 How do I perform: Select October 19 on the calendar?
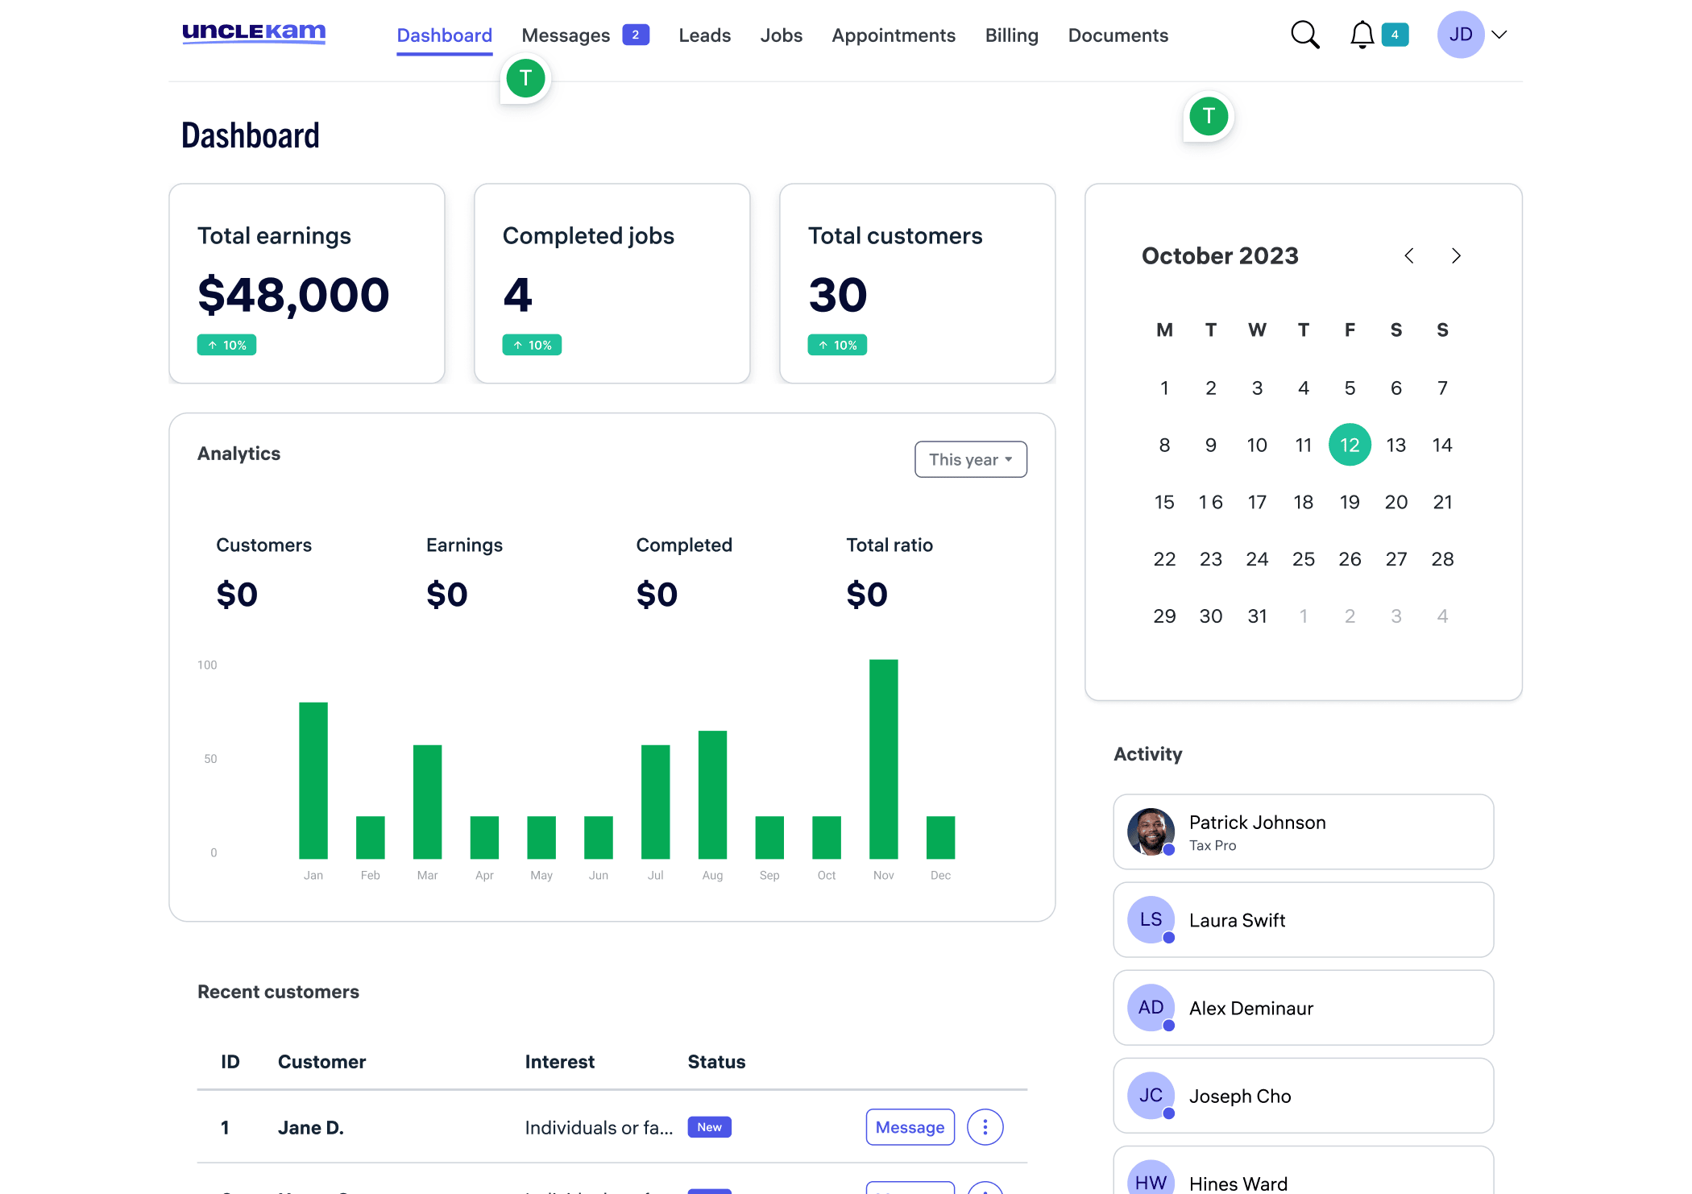click(1350, 502)
